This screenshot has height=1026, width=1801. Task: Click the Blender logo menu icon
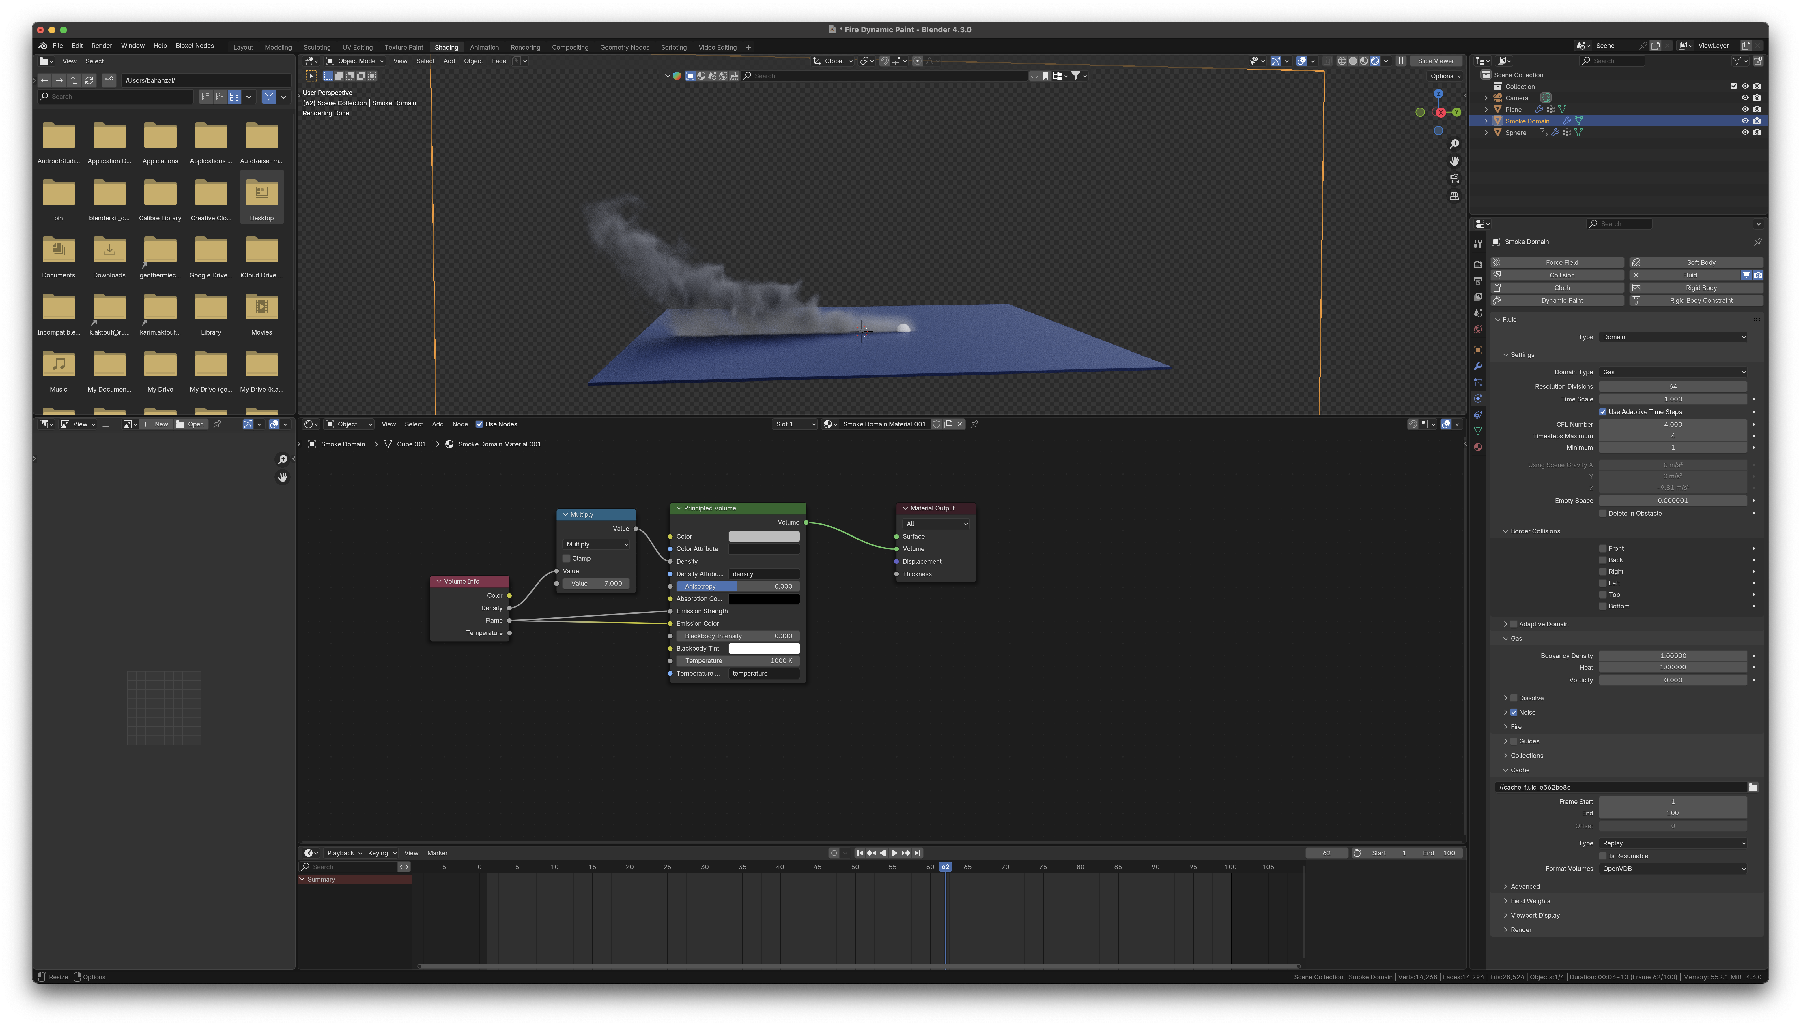[x=43, y=46]
